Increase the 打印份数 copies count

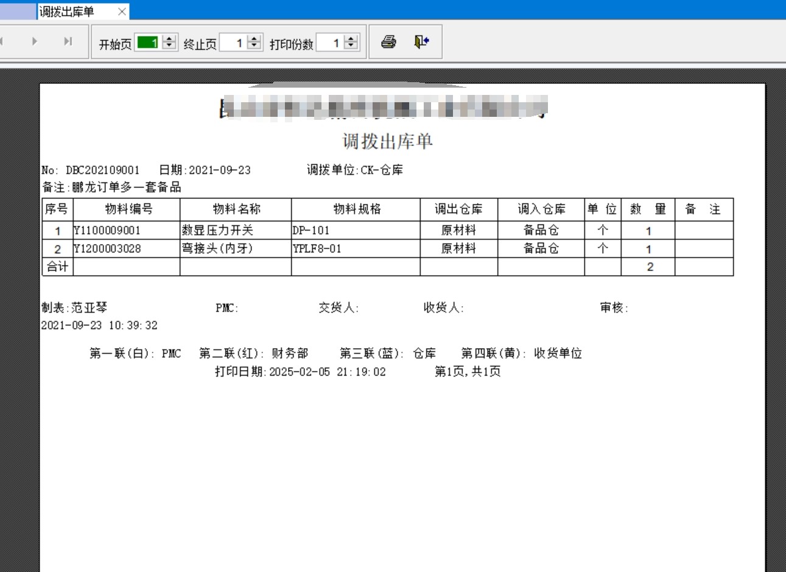(x=351, y=38)
